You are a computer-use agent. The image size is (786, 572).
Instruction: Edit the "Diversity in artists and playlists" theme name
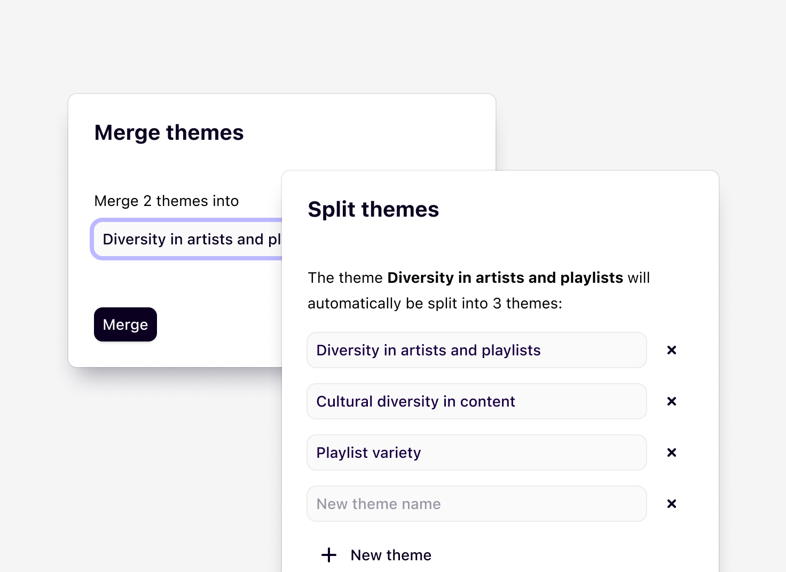(476, 350)
